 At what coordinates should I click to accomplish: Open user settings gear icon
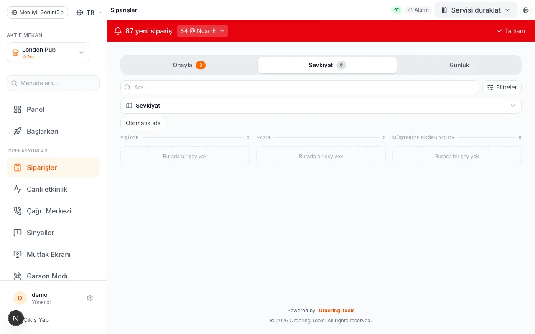pos(90,298)
